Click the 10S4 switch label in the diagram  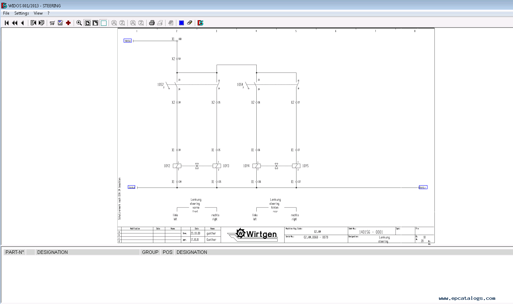coord(240,85)
